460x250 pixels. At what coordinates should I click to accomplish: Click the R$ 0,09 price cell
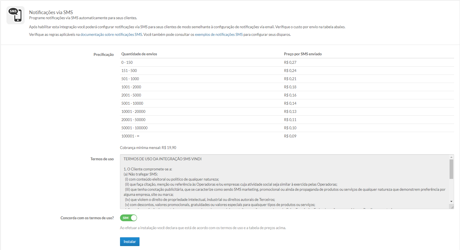point(290,136)
